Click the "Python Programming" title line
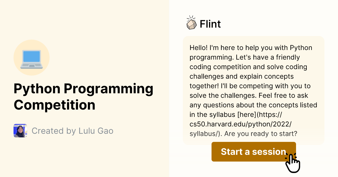 click(x=83, y=89)
